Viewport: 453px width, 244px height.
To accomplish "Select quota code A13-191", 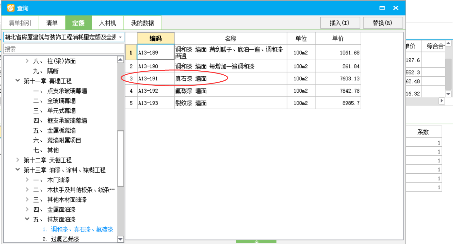I will (156, 79).
